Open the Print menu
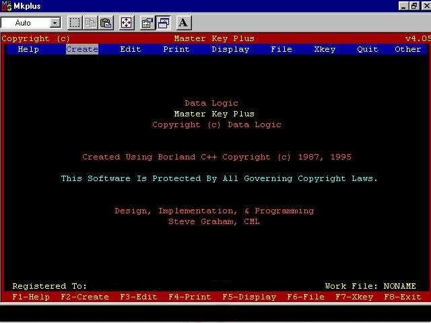 pos(176,49)
